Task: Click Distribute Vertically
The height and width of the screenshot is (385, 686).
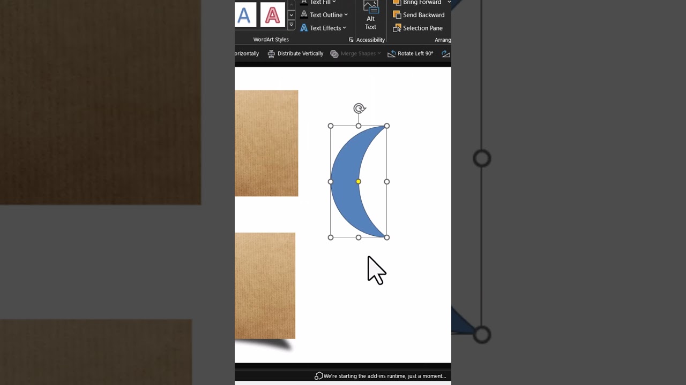Action: pyautogui.click(x=295, y=53)
